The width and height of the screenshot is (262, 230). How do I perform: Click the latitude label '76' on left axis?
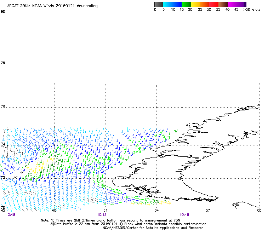click(x=3, y=107)
